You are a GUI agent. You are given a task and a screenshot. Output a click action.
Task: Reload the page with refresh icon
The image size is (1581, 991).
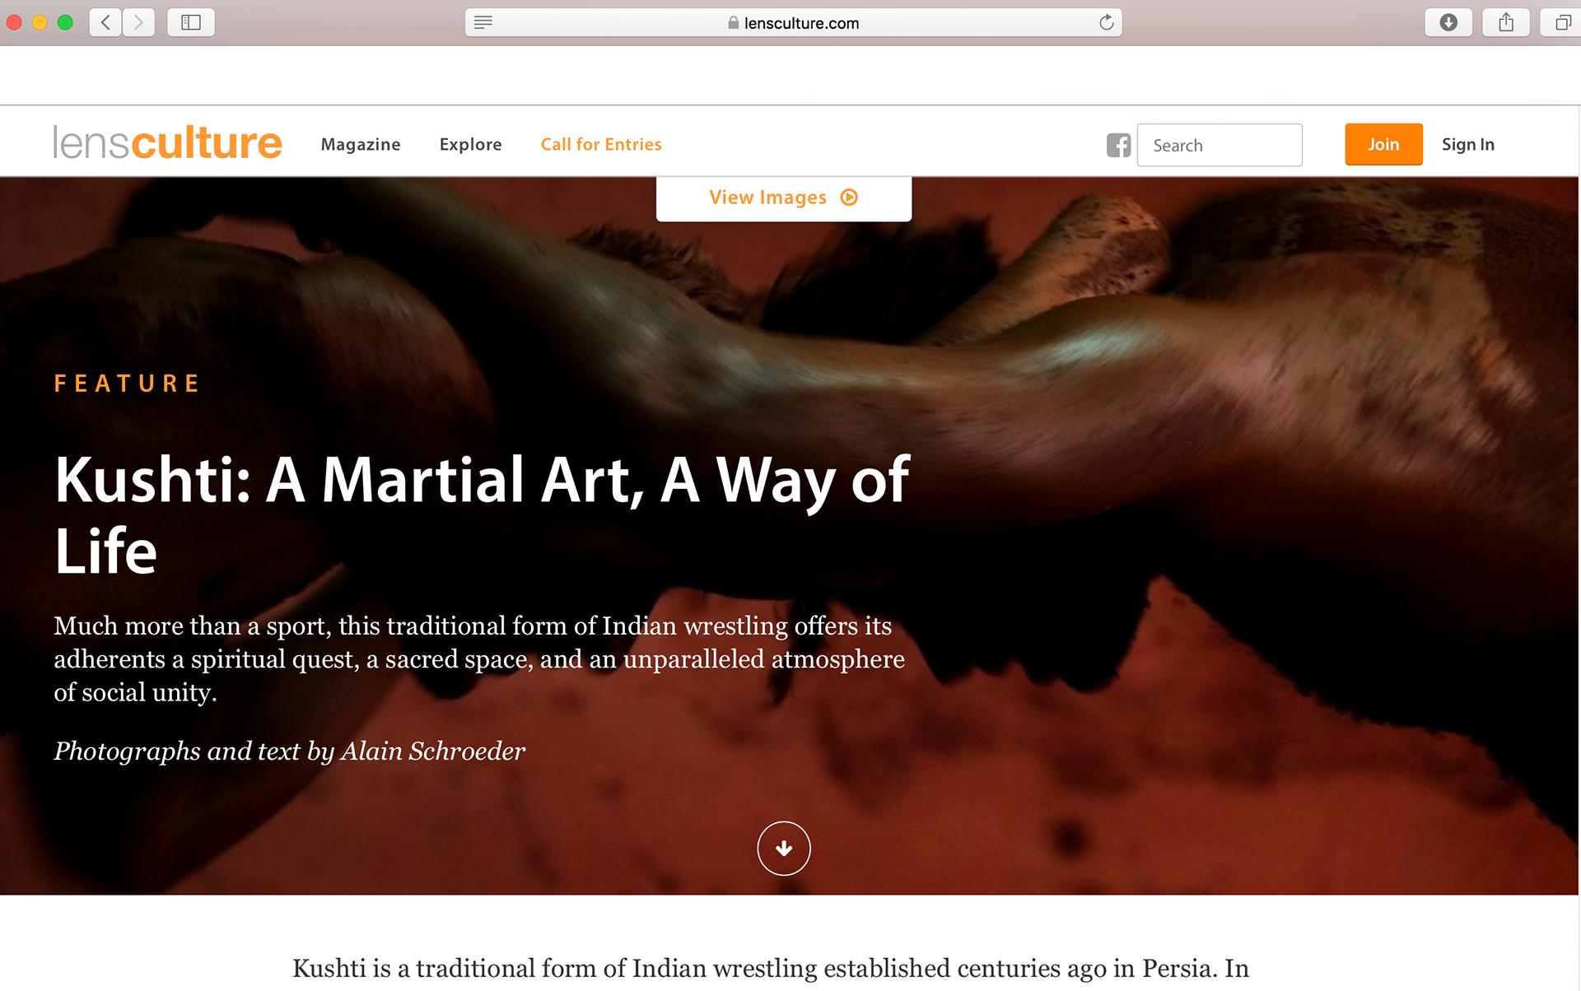[1106, 22]
